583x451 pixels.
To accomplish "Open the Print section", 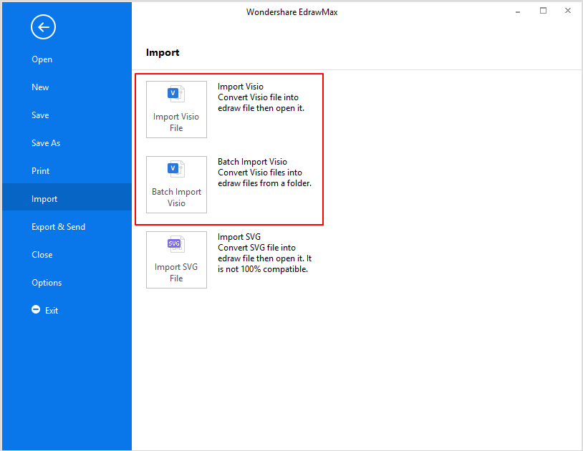I will coord(41,171).
